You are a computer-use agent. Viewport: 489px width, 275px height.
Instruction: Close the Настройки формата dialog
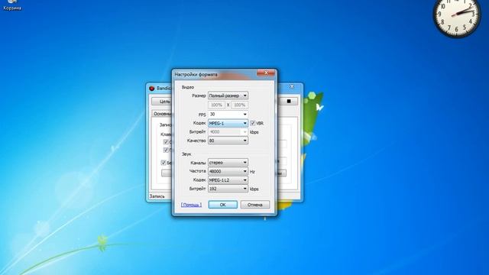coord(266,73)
